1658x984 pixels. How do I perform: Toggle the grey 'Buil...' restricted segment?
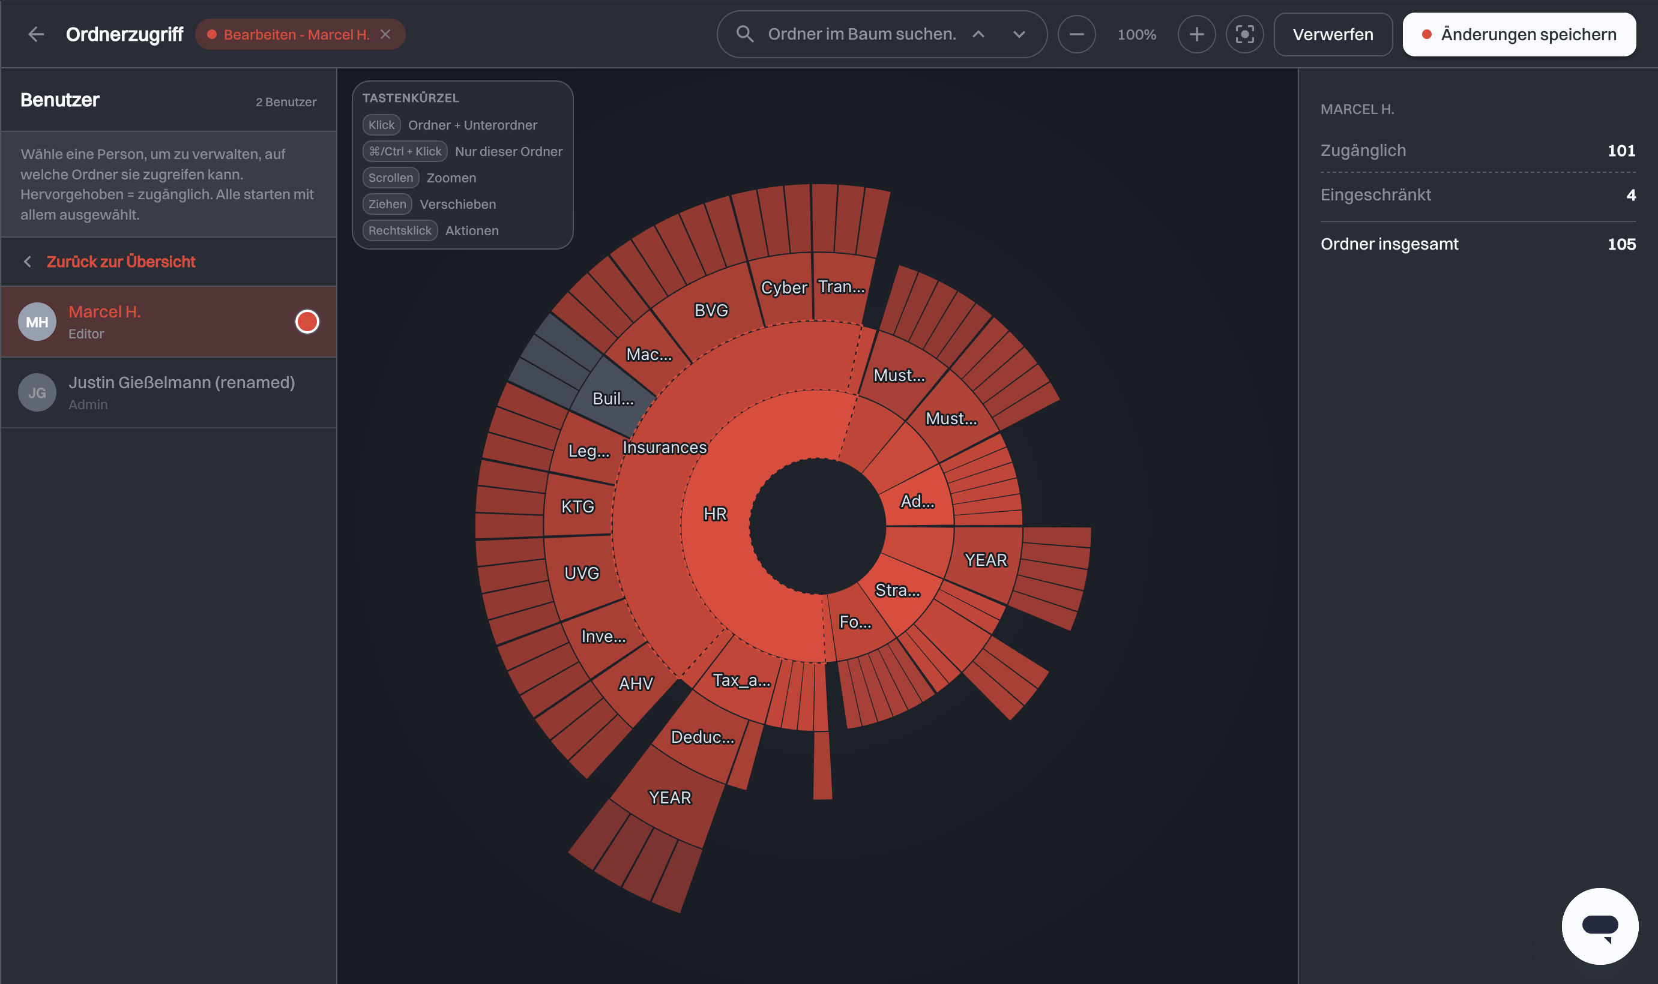[613, 398]
